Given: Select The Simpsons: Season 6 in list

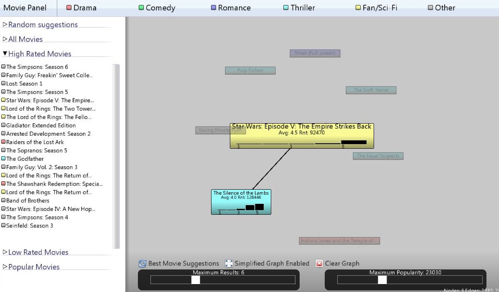Looking at the screenshot, I should pos(35,67).
